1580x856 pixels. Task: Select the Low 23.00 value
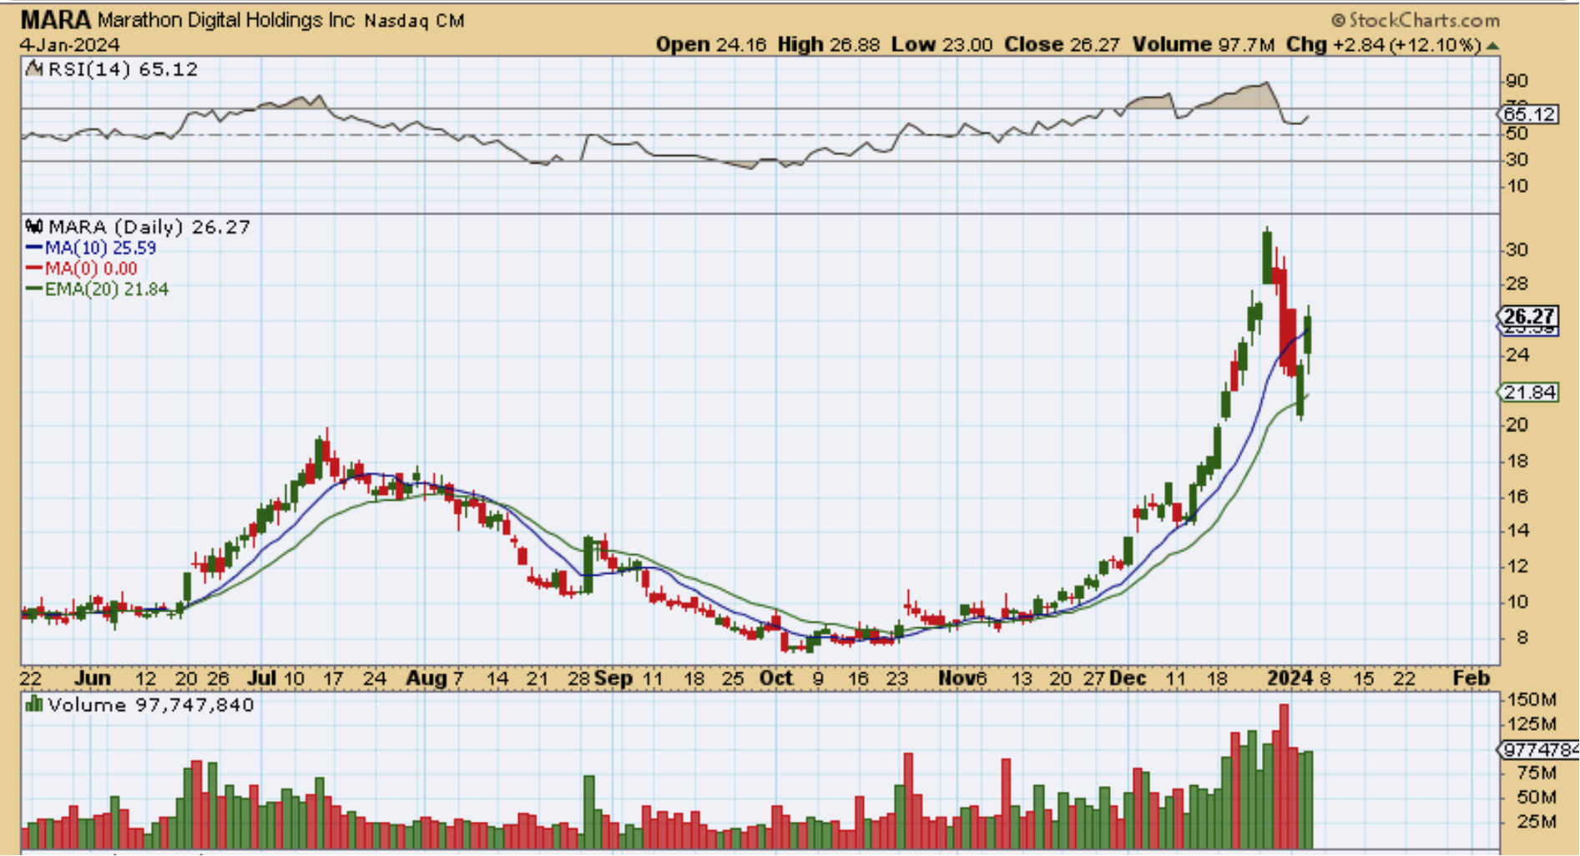(x=941, y=45)
